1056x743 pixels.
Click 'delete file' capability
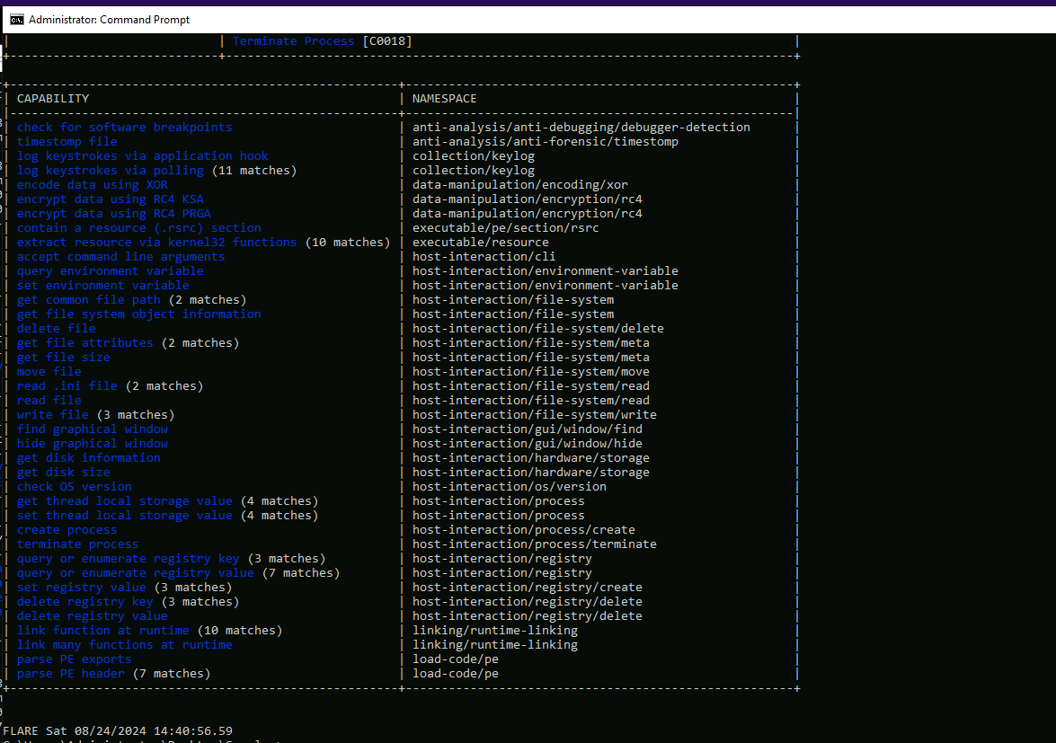(x=57, y=329)
